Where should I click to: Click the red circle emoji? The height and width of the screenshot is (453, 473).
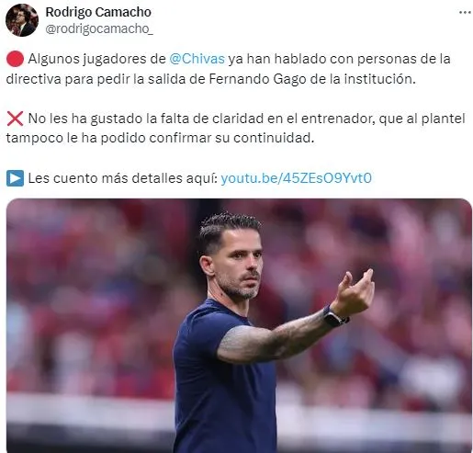point(15,59)
